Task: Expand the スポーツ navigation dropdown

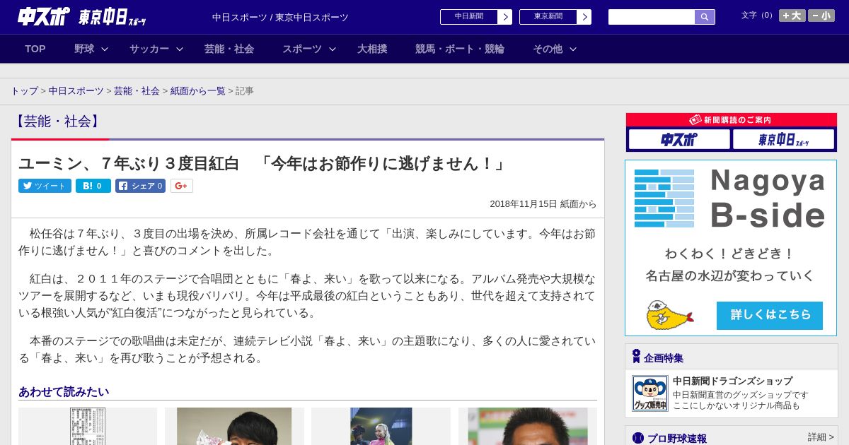Action: click(309, 49)
